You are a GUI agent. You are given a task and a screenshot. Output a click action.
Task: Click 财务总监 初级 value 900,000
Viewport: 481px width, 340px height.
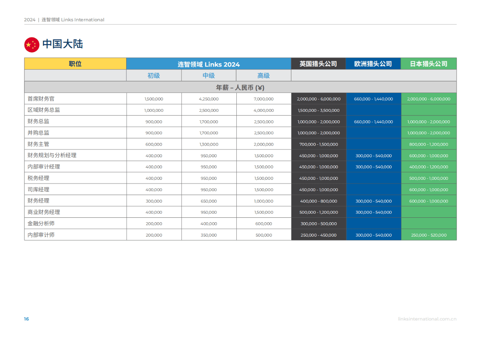(x=154, y=122)
